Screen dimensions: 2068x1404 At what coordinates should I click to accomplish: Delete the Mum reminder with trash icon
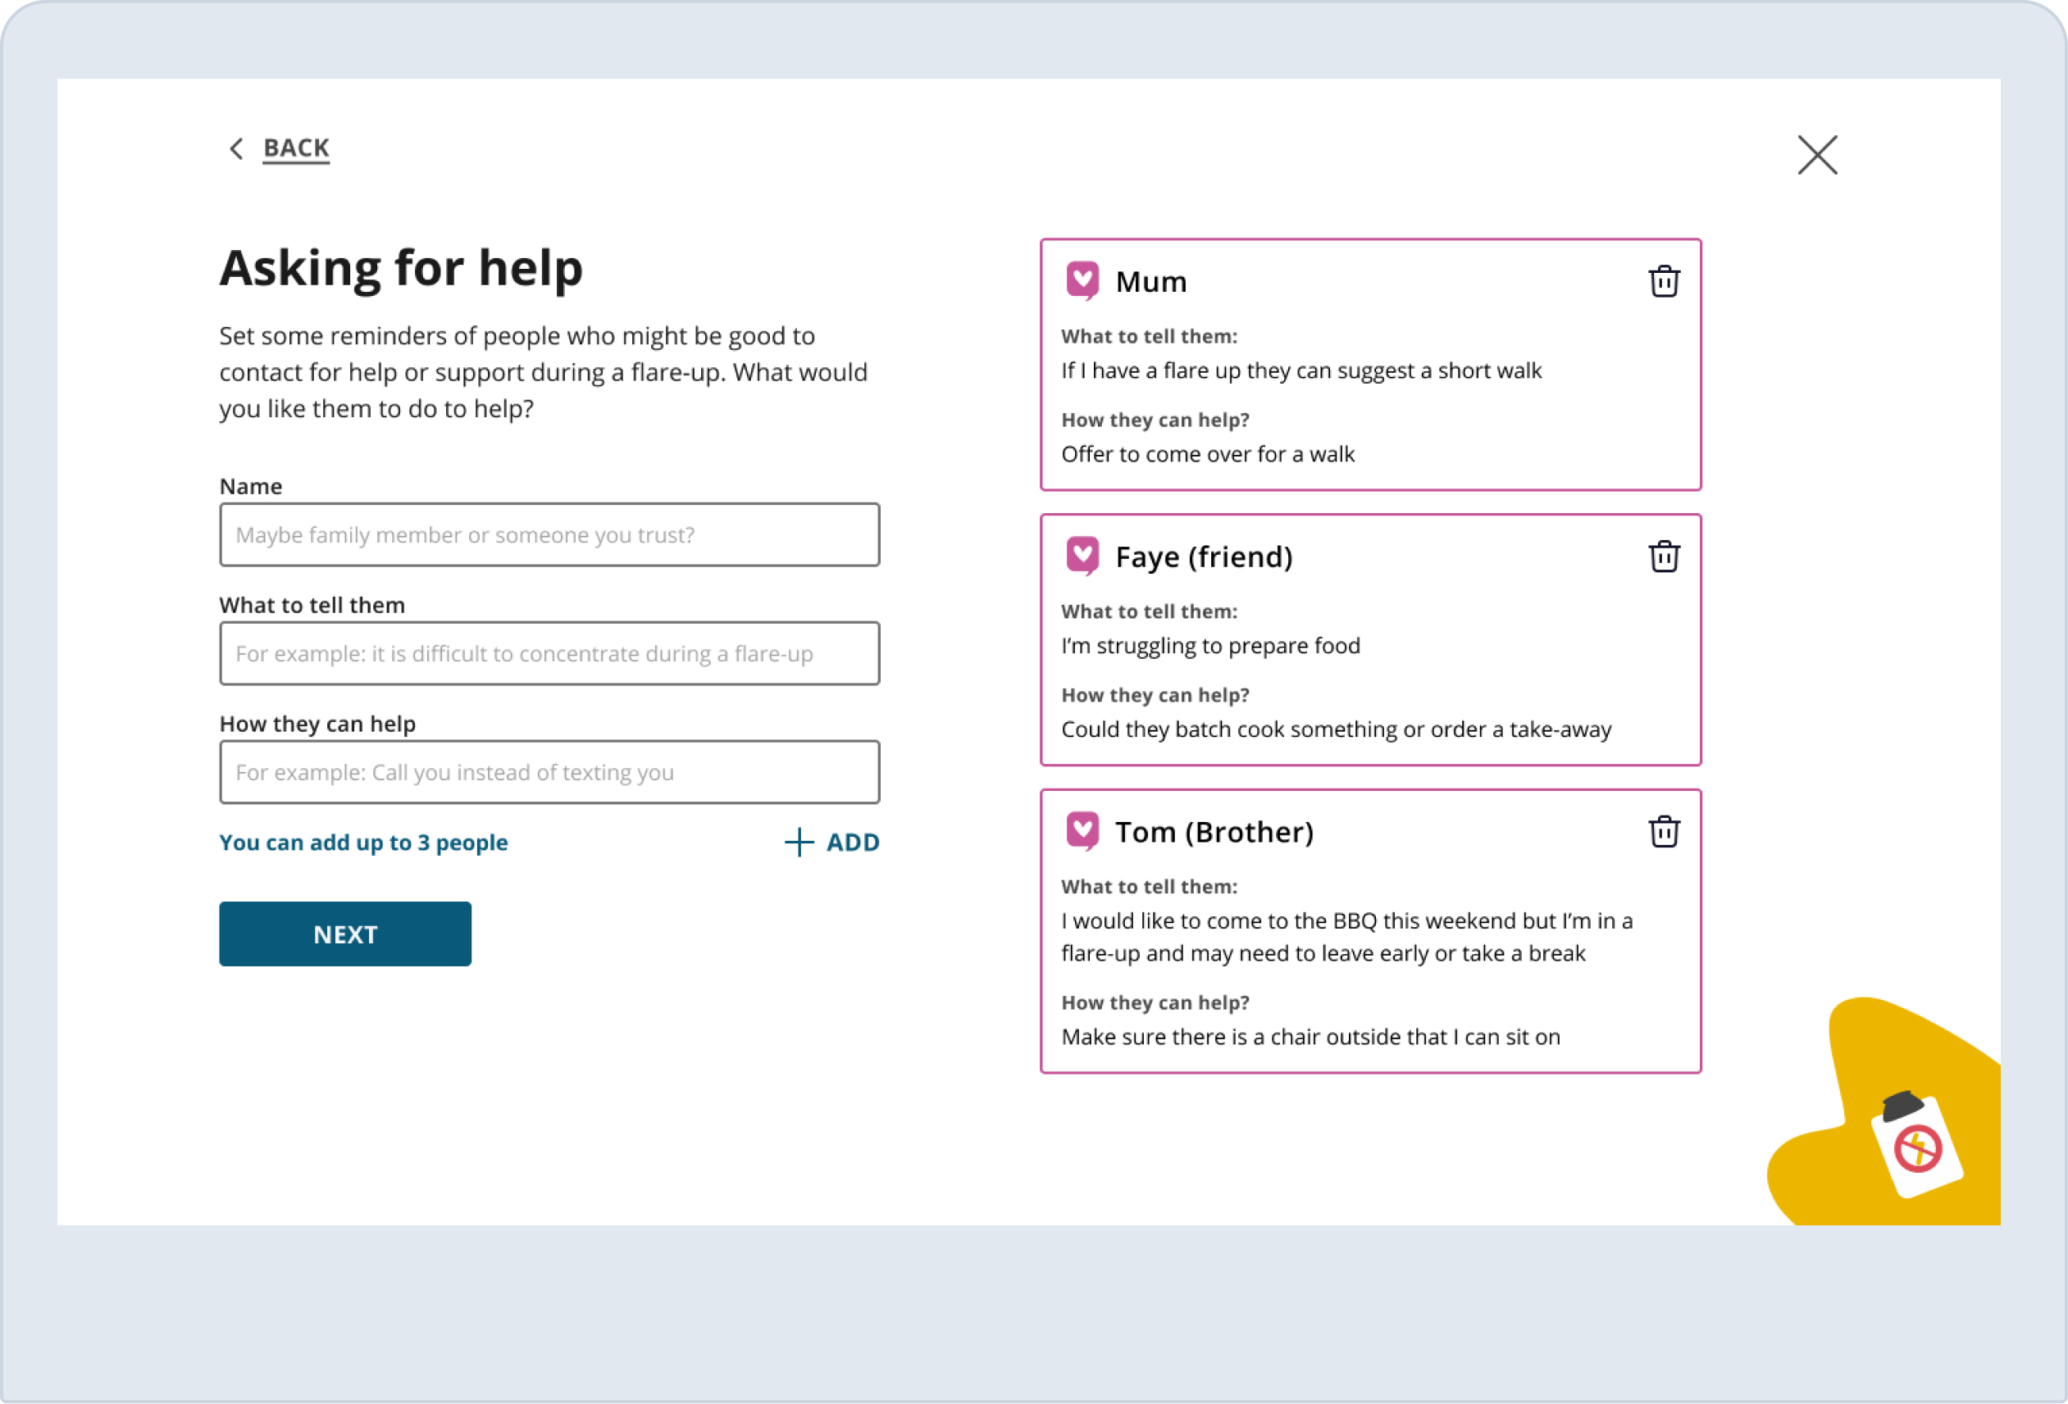[1663, 282]
